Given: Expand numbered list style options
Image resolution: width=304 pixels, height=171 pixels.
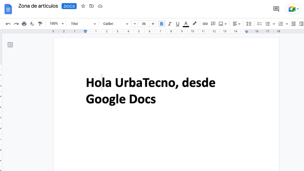Looking at the screenshot, I should tap(287, 24).
